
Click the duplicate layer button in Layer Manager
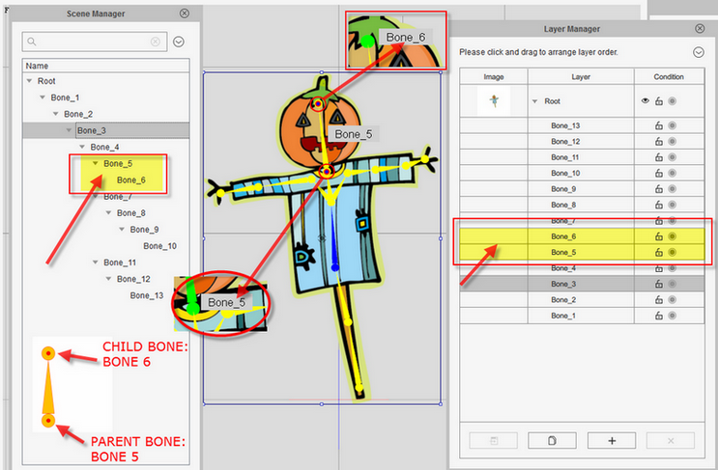552,441
